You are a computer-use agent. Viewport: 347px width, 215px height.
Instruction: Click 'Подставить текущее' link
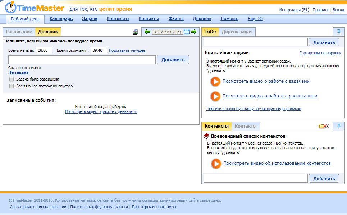pos(127,51)
